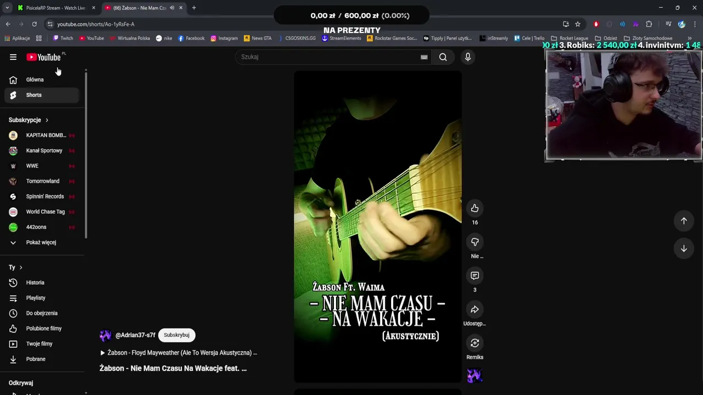Open the media control icon in toolbar
This screenshot has height=395, width=703.
[668, 24]
